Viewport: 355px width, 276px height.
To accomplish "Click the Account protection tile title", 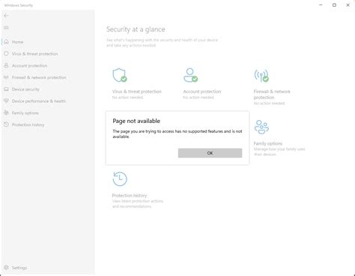I will pos(202,91).
